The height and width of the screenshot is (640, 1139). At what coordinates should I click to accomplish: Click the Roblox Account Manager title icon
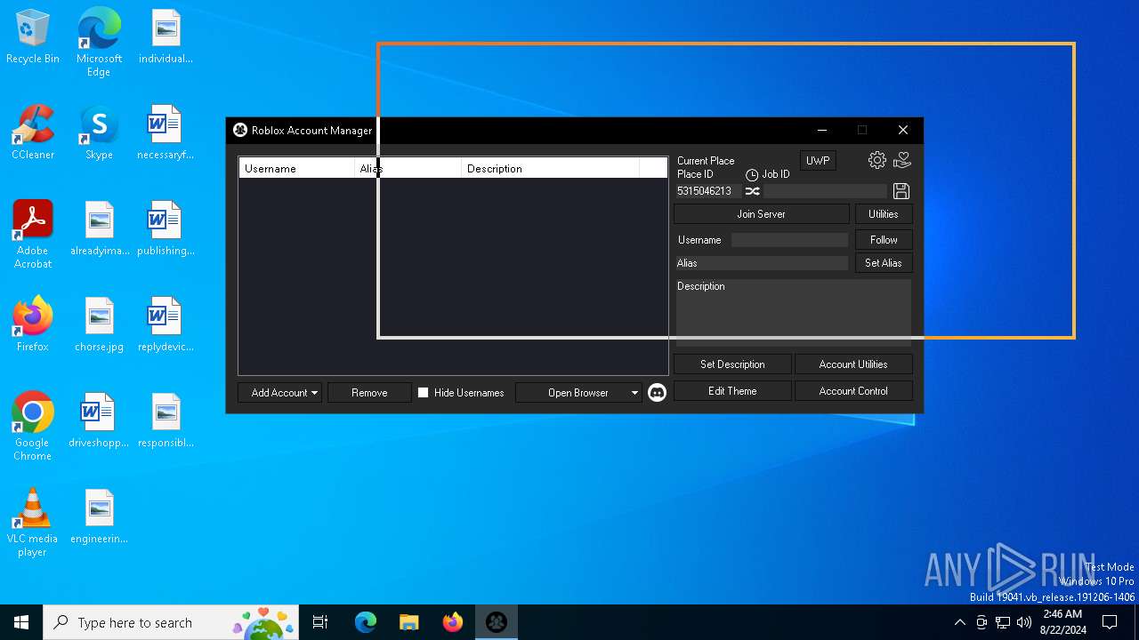click(x=240, y=130)
